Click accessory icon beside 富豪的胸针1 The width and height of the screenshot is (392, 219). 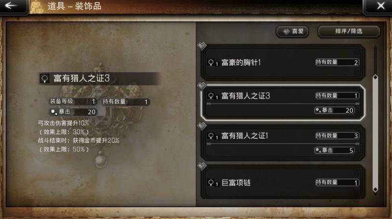click(211, 63)
